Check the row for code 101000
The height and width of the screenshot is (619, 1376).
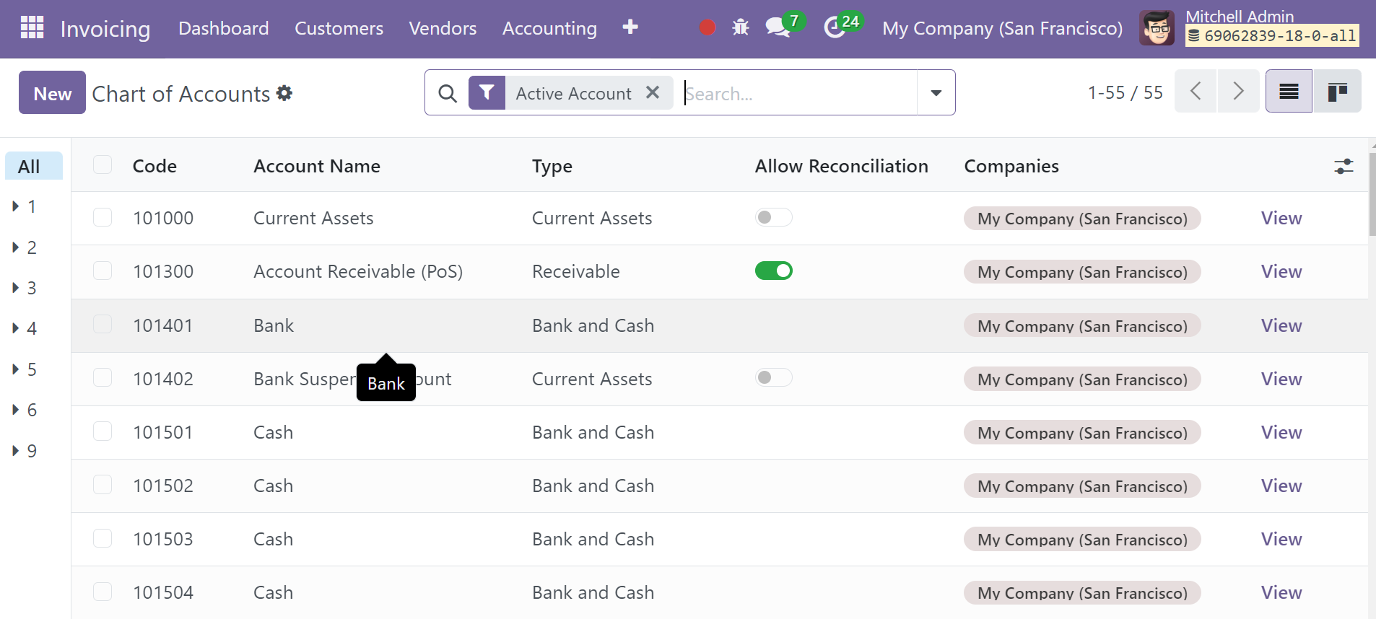[103, 217]
